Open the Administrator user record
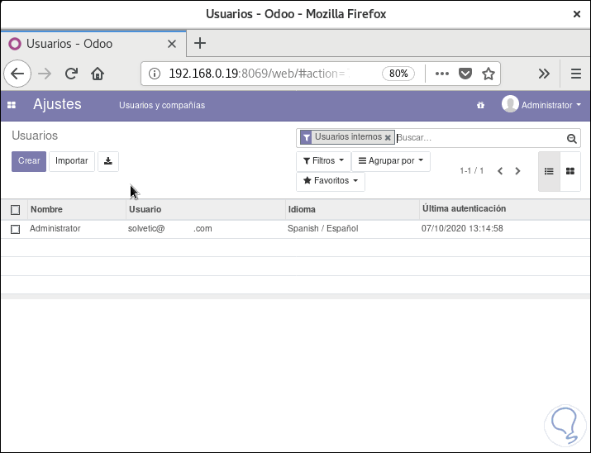 pyautogui.click(x=55, y=229)
